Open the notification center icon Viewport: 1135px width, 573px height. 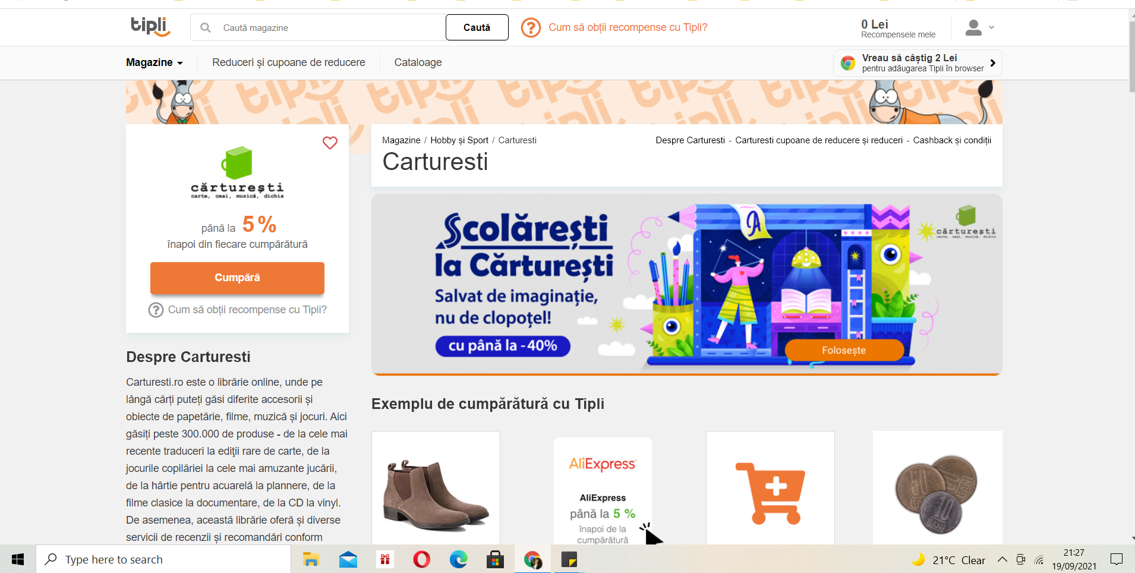click(x=1117, y=559)
